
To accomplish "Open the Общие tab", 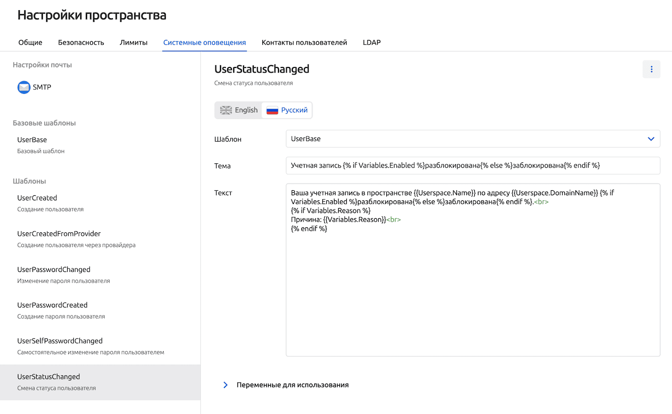I will 30,42.
